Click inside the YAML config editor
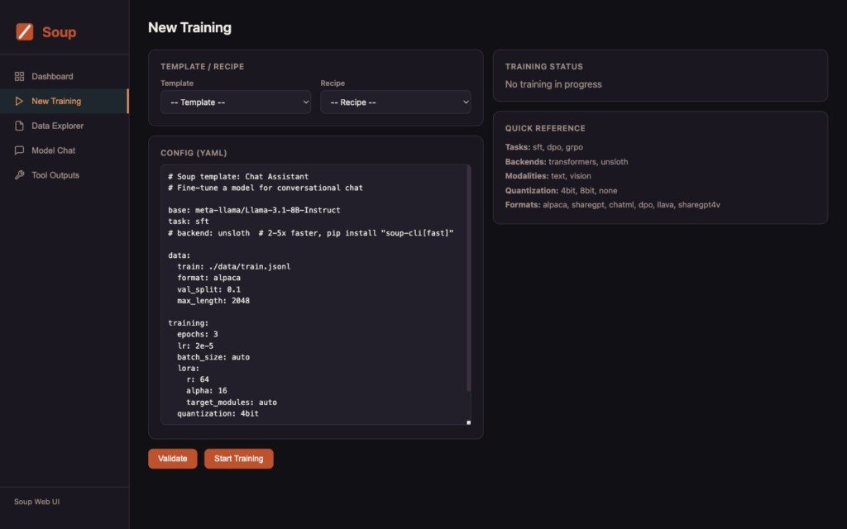Screen dimensions: 847x529 [x=315, y=295]
